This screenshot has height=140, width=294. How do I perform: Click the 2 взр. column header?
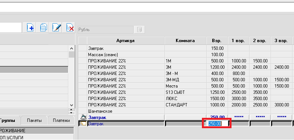pos(260,41)
